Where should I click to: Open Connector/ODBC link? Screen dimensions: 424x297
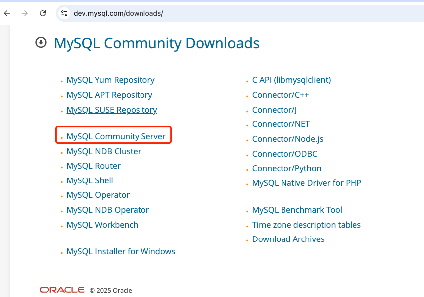tap(285, 154)
